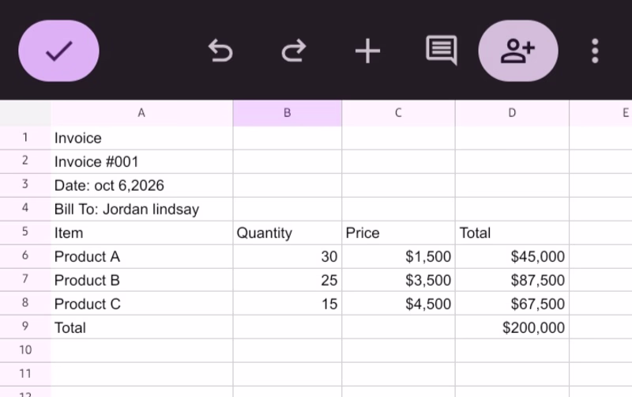Select the "Product A" cell
The image size is (632, 397).
[x=142, y=256]
